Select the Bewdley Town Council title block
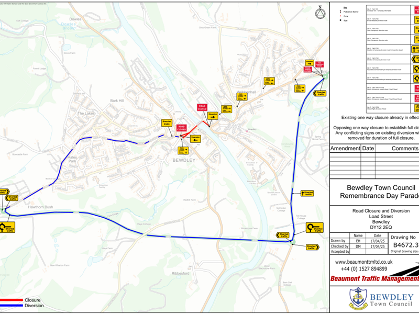Viewport: 419px width, 314px height. click(x=381, y=191)
